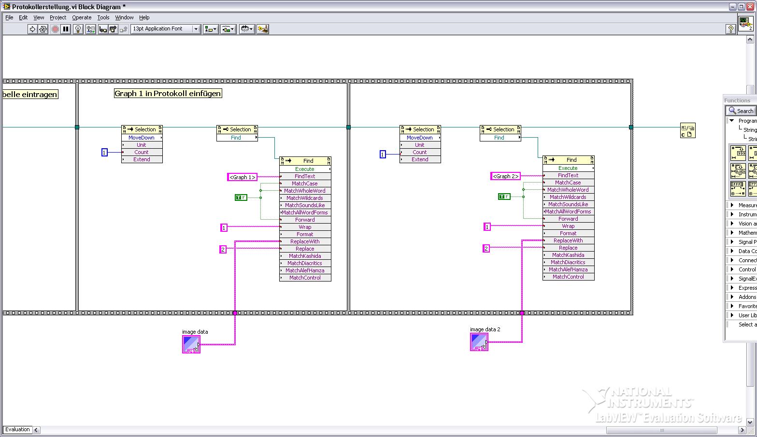
Task: Click the horizontal scrollbar thumb
Action: 662,430
